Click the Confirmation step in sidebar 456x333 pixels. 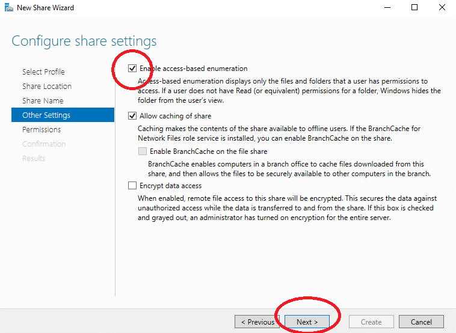(44, 144)
